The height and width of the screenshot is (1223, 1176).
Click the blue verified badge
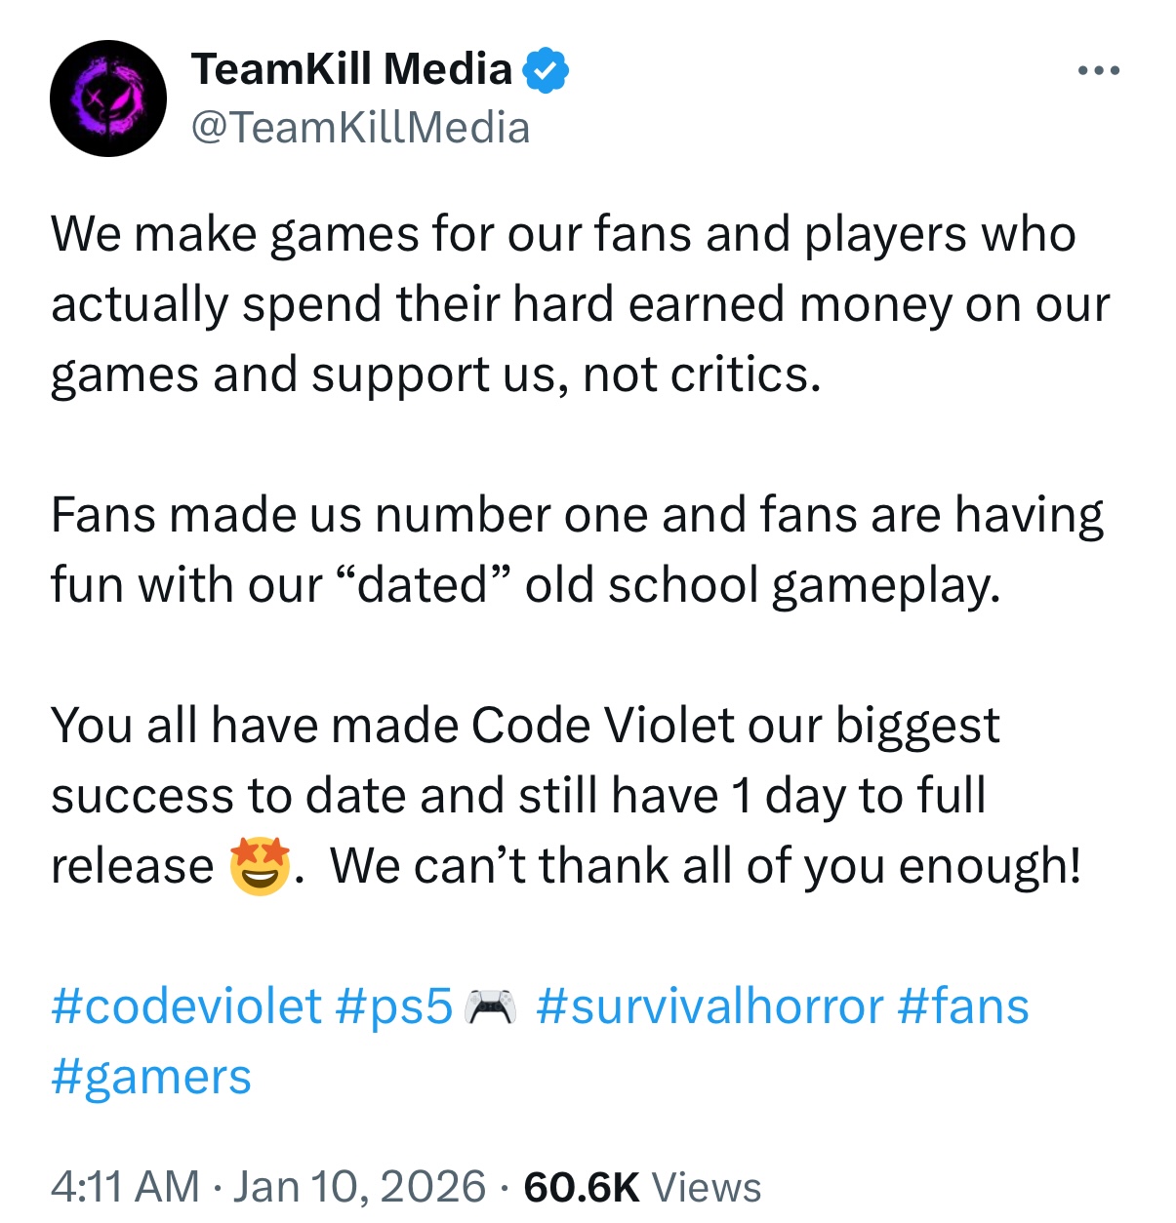546,70
